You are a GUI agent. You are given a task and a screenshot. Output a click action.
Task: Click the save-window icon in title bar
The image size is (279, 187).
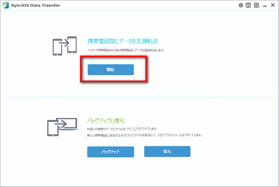click(x=248, y=5)
